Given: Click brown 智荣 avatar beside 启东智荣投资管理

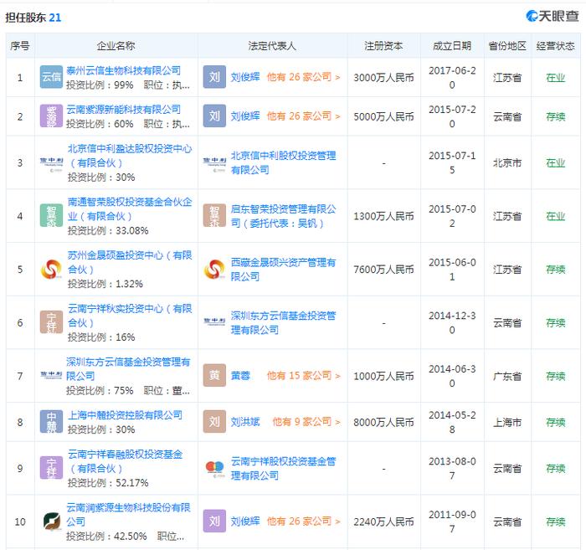Looking at the screenshot, I should click(214, 216).
